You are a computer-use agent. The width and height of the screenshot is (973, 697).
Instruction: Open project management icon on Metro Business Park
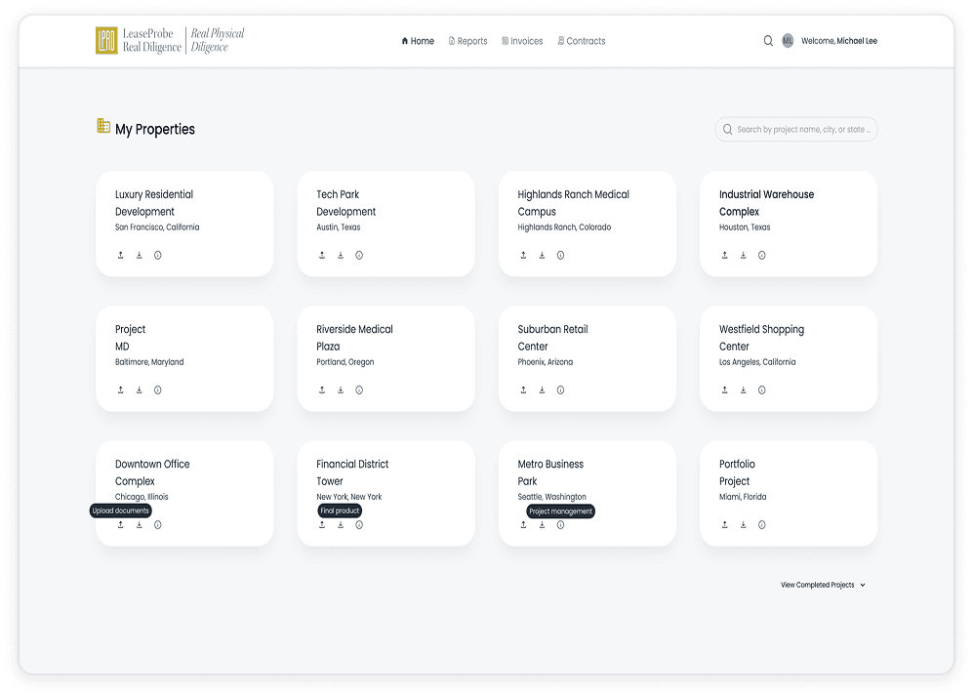[x=560, y=524]
